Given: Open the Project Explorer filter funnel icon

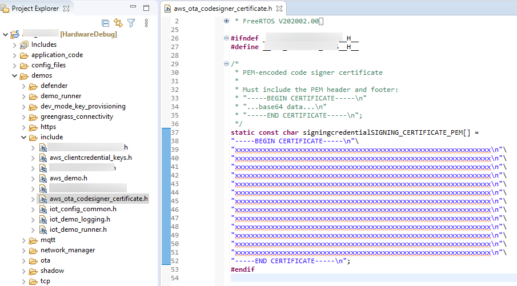Looking at the screenshot, I should pyautogui.click(x=131, y=23).
